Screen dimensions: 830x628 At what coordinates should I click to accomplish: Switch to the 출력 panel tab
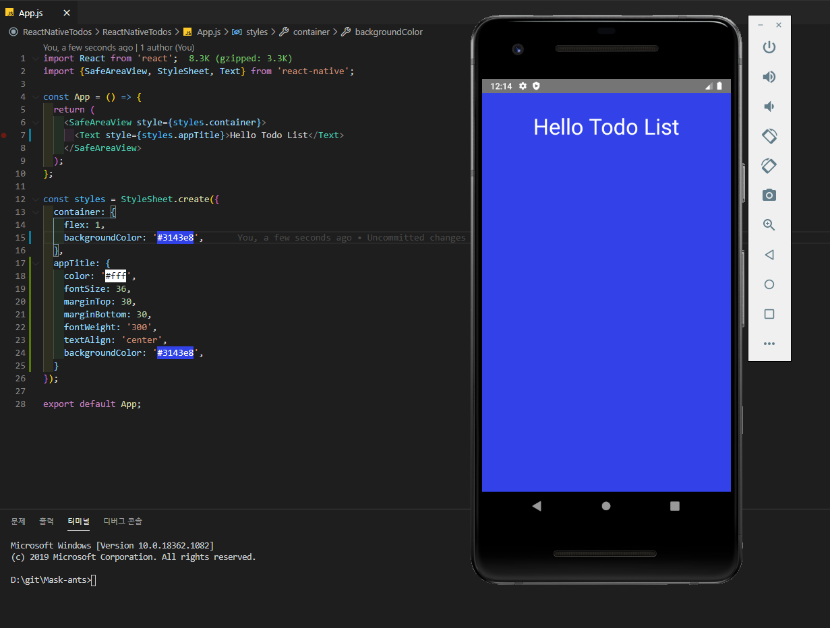47,521
